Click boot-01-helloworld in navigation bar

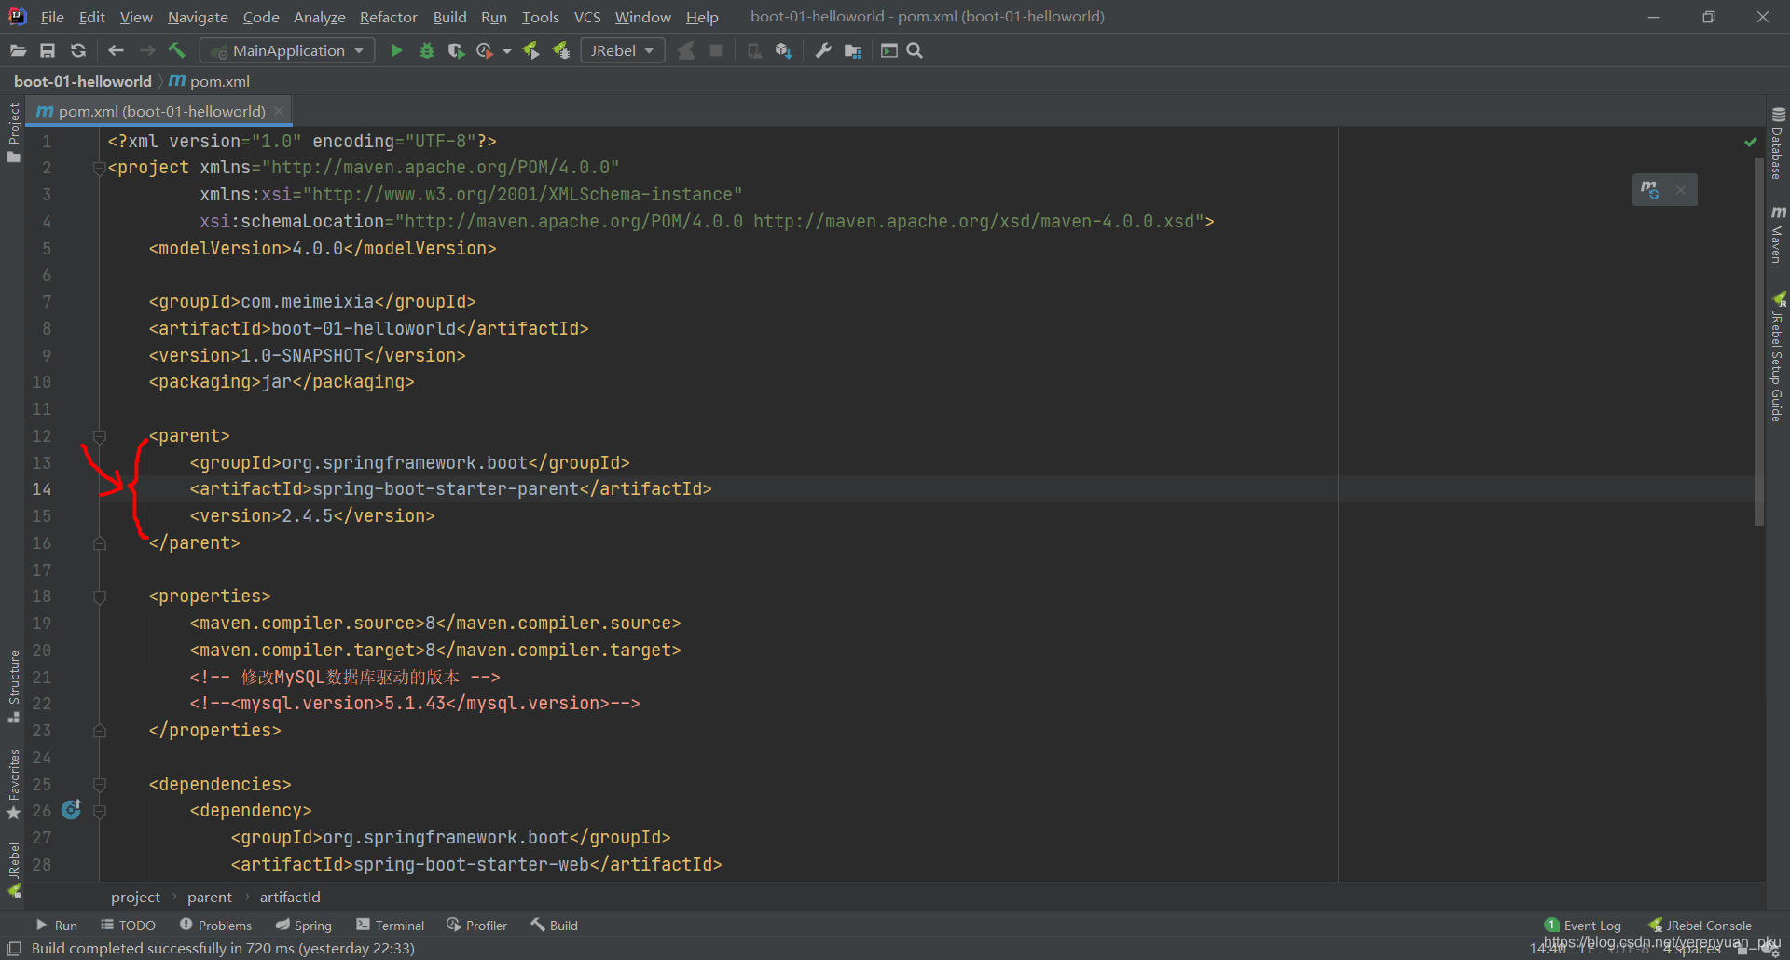(83, 81)
